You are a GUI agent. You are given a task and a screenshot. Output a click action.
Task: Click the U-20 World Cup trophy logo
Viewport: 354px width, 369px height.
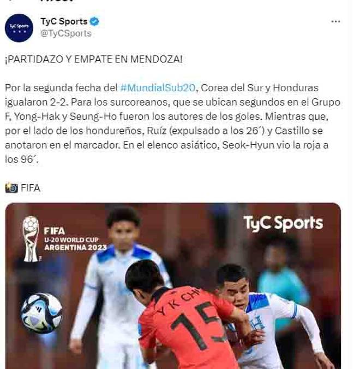pyautogui.click(x=31, y=239)
